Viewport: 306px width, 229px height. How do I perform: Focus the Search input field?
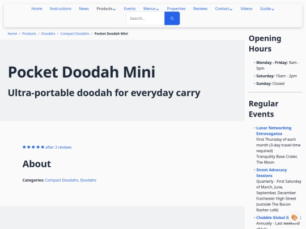coord(146,18)
